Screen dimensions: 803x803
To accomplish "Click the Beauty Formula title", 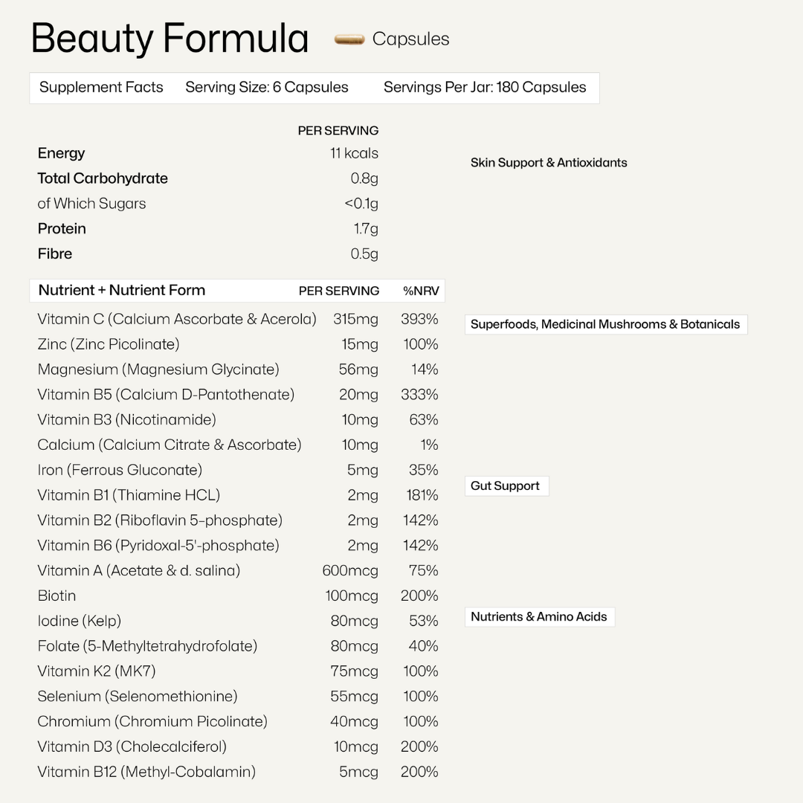I will click(x=170, y=39).
